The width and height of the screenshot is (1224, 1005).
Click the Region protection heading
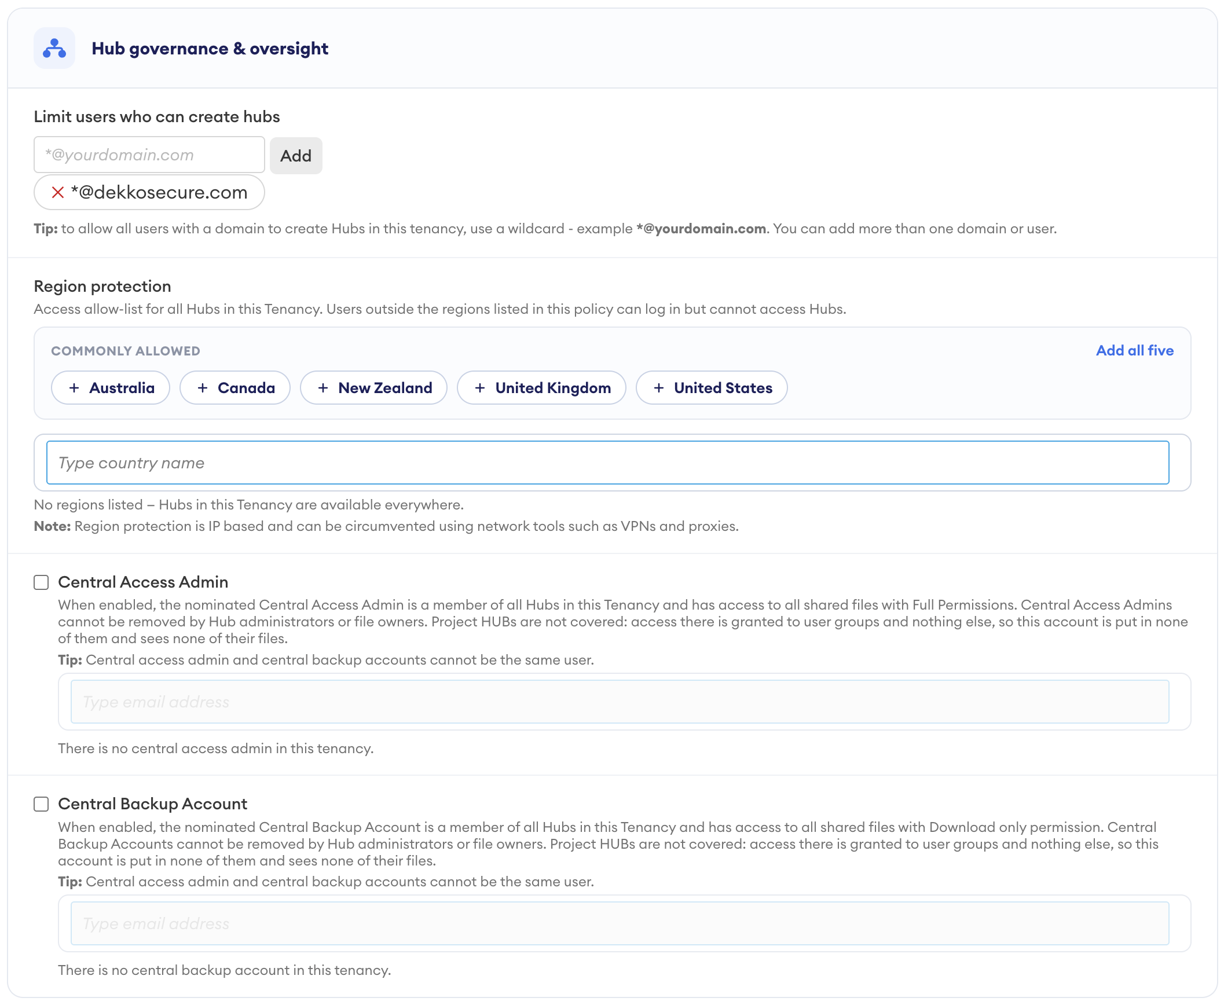(102, 287)
